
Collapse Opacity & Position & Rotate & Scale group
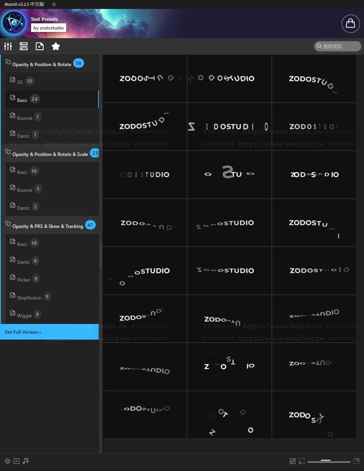[x=50, y=154]
